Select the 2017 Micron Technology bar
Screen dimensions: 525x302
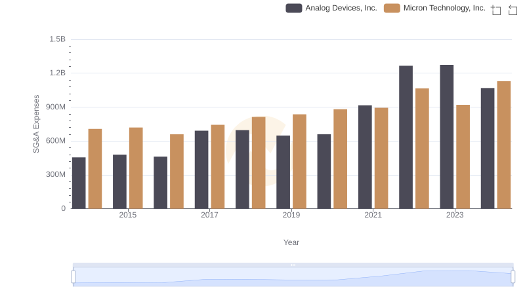point(218,167)
